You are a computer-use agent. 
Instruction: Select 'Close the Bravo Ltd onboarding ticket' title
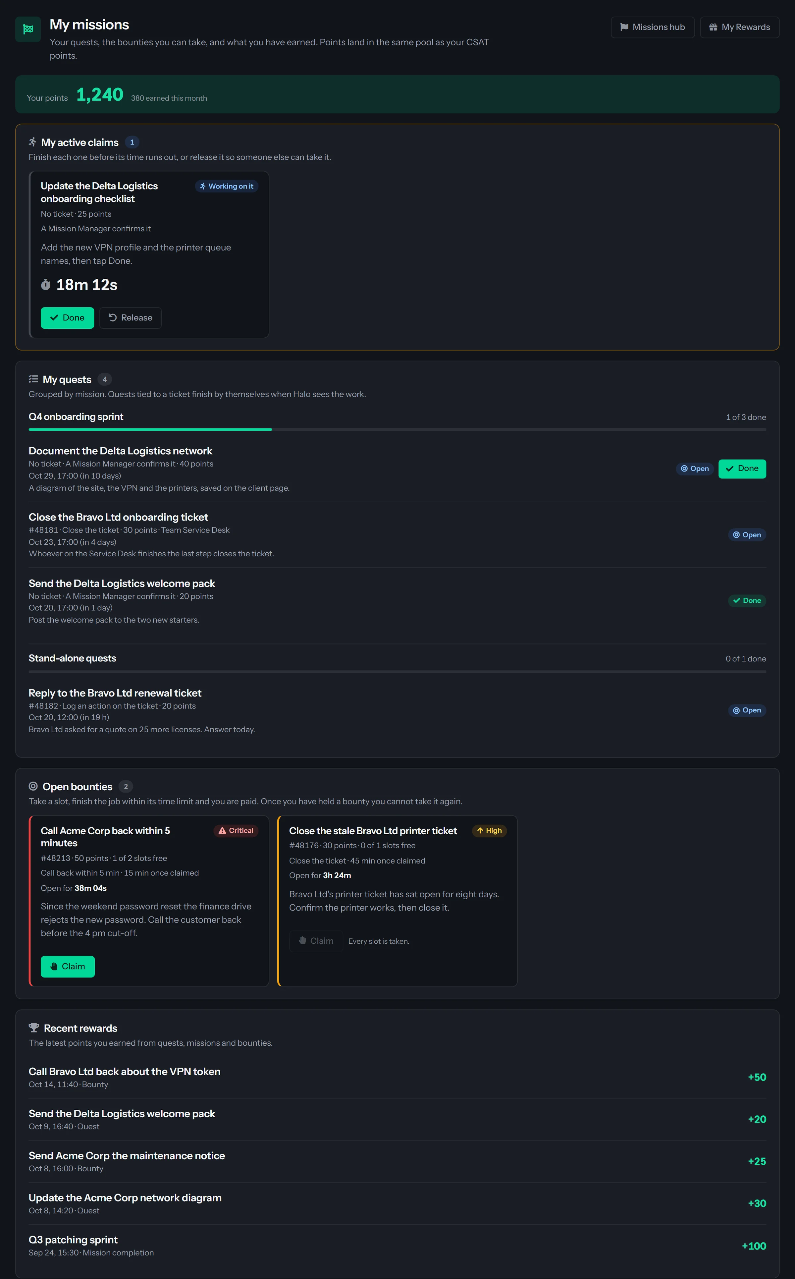click(118, 517)
